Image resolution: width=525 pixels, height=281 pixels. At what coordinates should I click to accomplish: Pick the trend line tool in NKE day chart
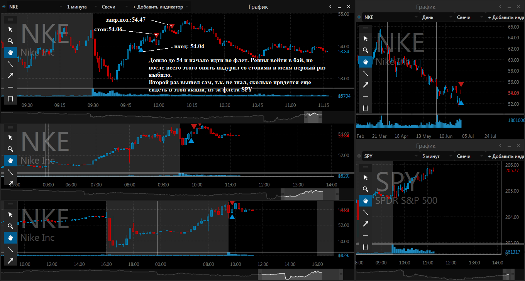pos(366,73)
